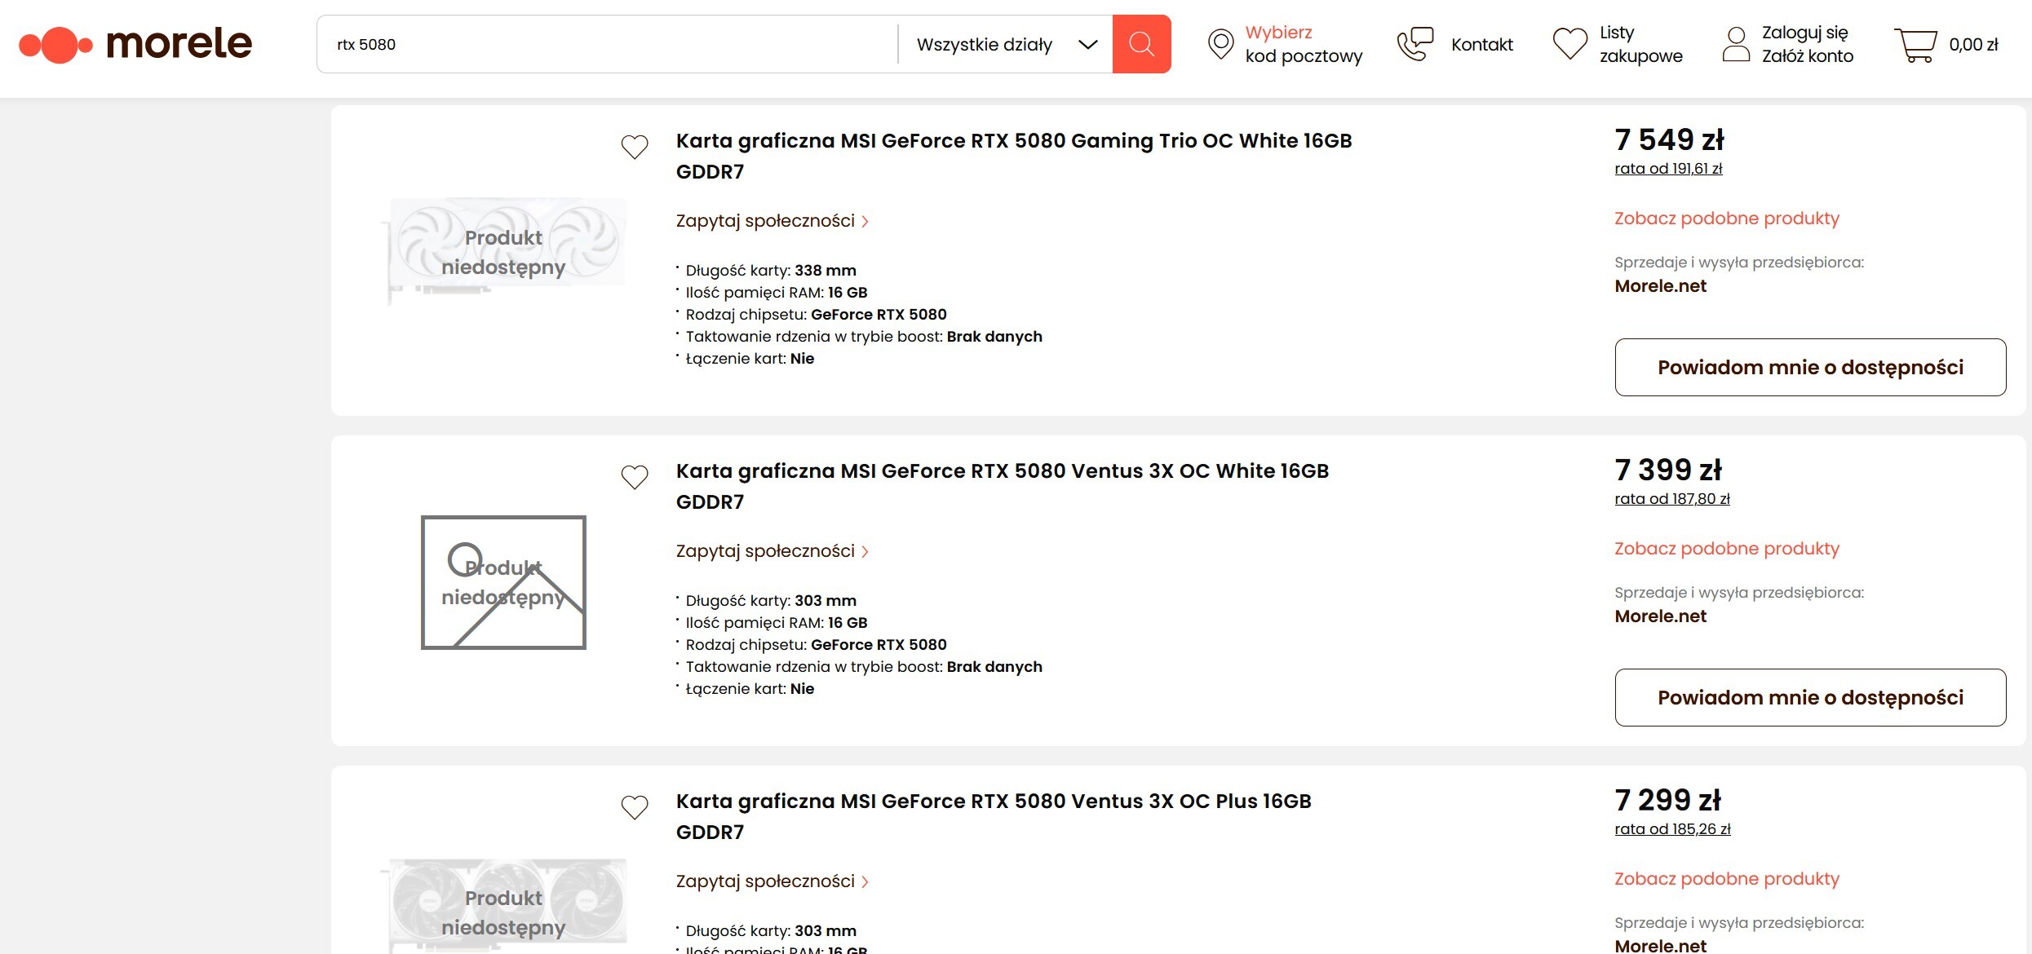Click the Kontakt phone chat icon
Screen dimensions: 2032x954
(1415, 44)
